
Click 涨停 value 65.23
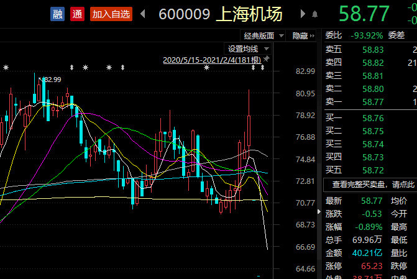372,266
